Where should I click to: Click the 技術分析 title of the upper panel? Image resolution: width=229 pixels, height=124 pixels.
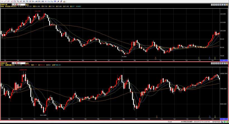3,5
